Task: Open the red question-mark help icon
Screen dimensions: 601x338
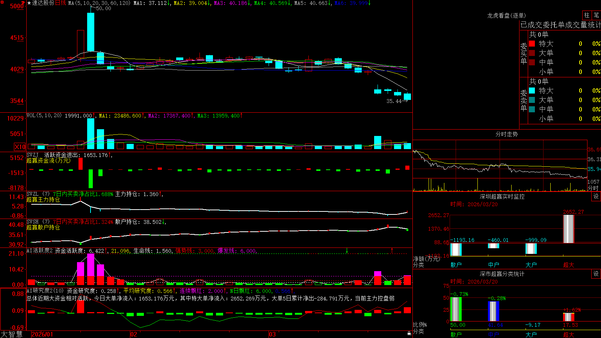Action: (x=23, y=3)
